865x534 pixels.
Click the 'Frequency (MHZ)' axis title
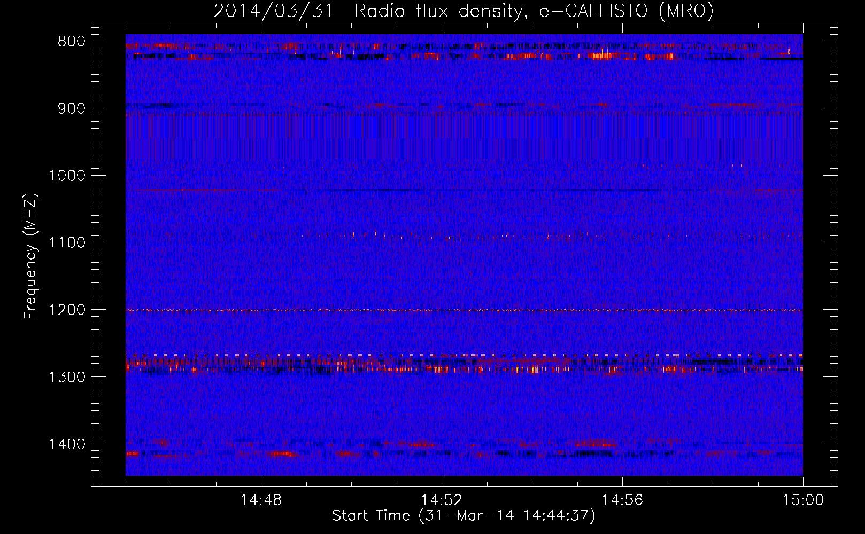pyautogui.click(x=30, y=256)
